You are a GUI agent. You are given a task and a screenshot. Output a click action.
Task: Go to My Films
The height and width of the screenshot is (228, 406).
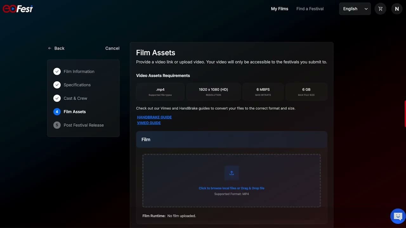coord(279,9)
